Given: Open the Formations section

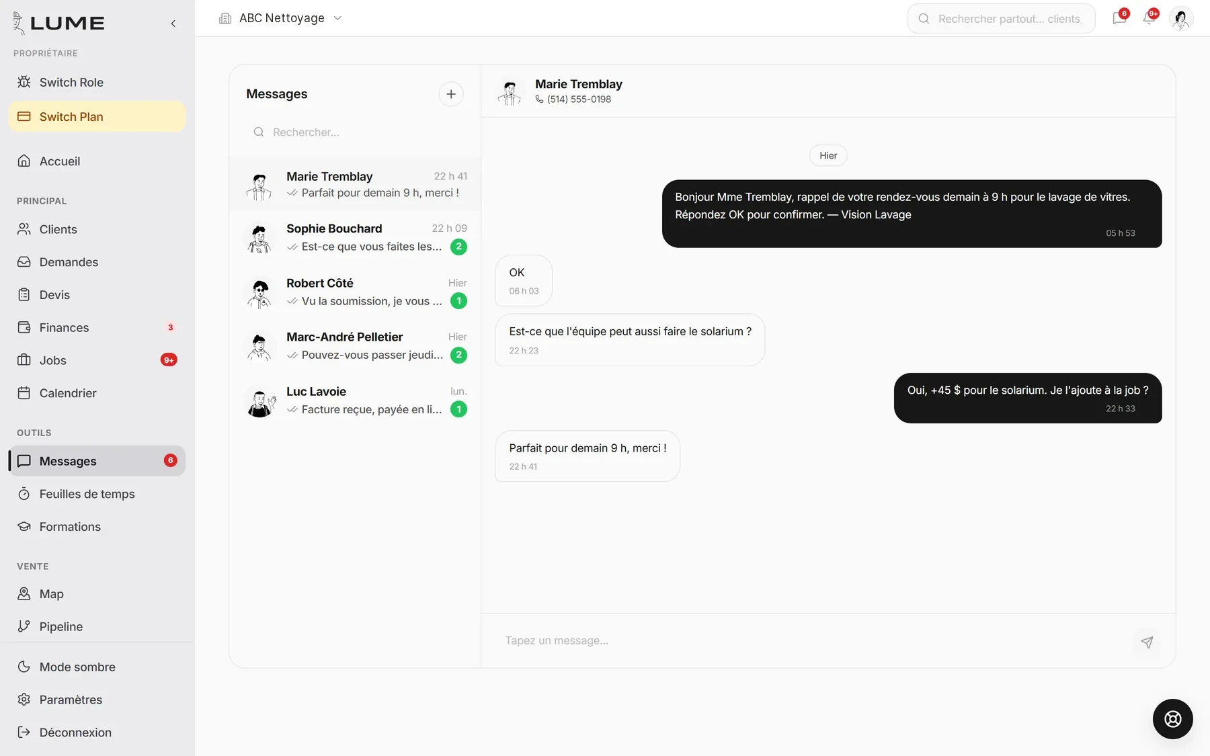Looking at the screenshot, I should 97,527.
